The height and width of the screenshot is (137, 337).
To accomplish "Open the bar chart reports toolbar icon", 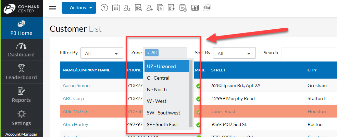I will tap(195, 8).
